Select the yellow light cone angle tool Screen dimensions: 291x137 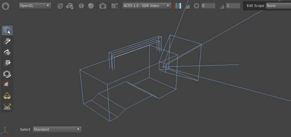pyautogui.click(x=7, y=96)
